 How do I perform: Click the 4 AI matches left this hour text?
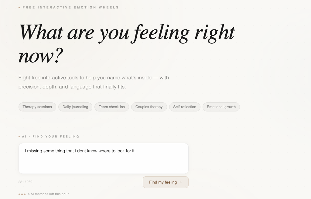pyautogui.click(x=48, y=194)
